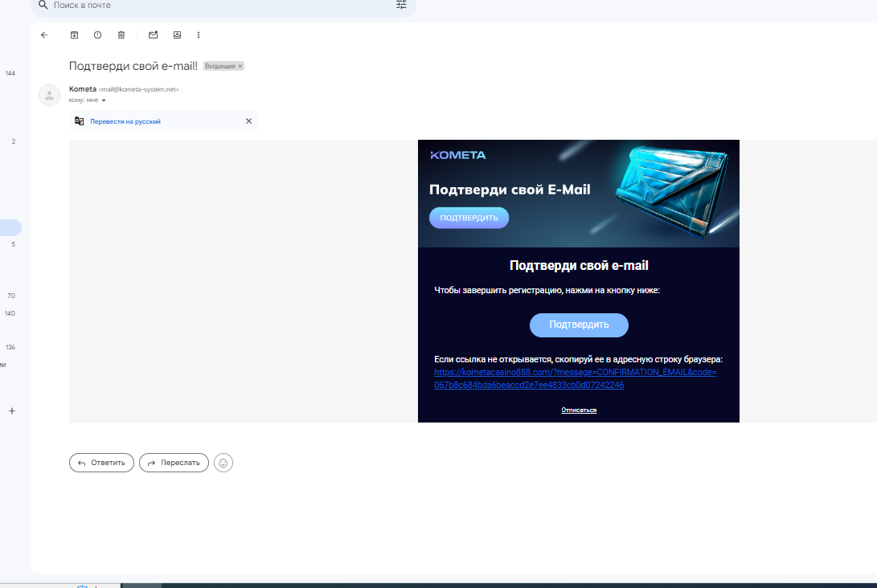Click sidebar count '136'
The height and width of the screenshot is (588, 877).
10,347
